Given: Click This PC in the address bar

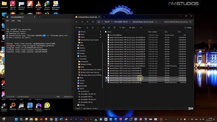Looking at the screenshot, I should point(107,22).
